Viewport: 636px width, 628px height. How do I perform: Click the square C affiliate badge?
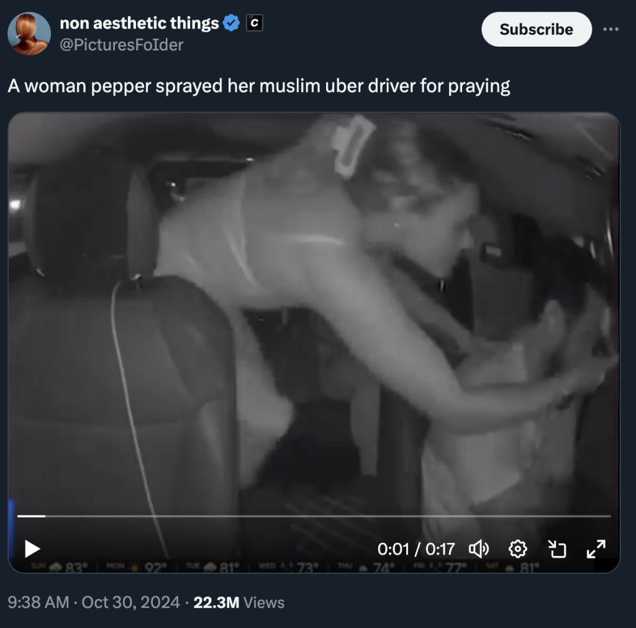point(254,23)
